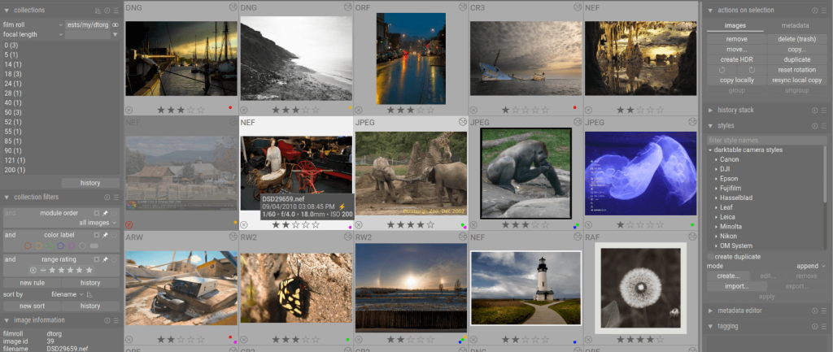Click the new rule button

[x=33, y=284]
